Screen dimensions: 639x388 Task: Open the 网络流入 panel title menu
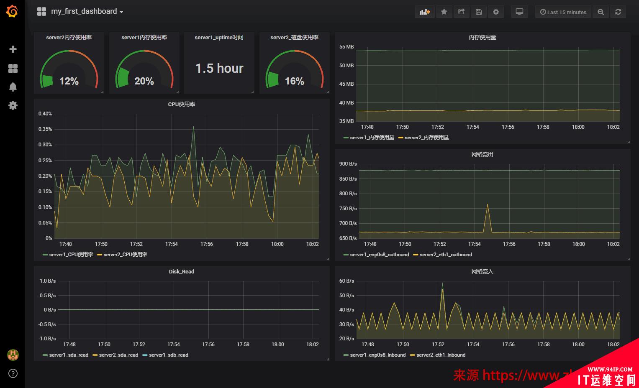[482, 271]
